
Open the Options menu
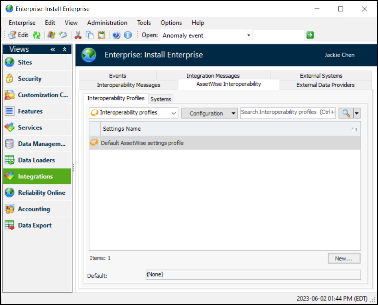[171, 23]
